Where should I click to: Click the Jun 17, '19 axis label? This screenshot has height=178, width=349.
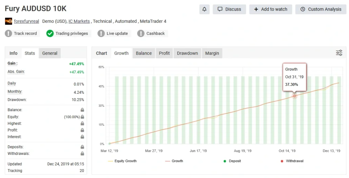tap(198, 151)
